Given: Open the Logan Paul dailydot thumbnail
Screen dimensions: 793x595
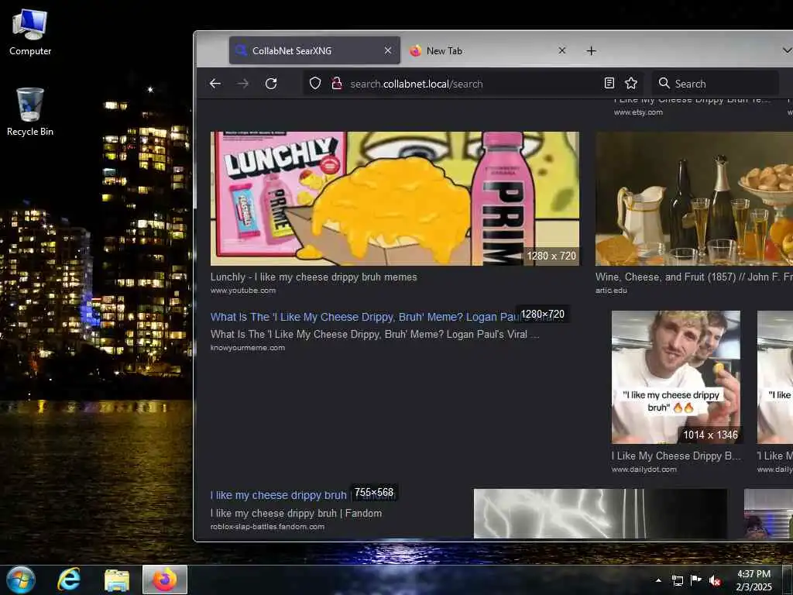Looking at the screenshot, I should [675, 377].
